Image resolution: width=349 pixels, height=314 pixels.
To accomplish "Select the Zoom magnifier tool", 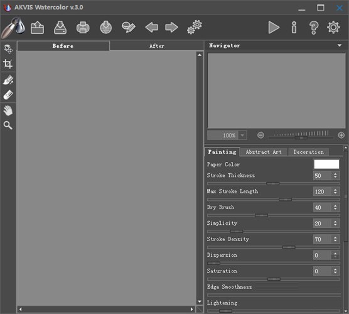I will click(x=8, y=126).
